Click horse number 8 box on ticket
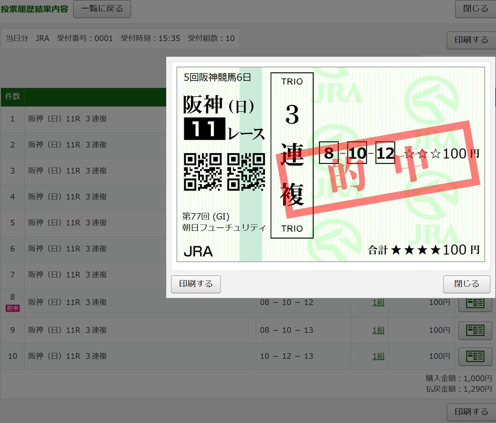Image resolution: width=496 pixels, height=423 pixels. coord(329,153)
